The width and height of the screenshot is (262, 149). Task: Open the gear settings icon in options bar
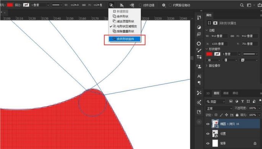[164, 5]
